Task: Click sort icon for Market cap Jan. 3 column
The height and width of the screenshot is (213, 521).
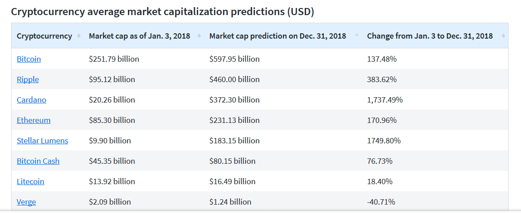Action: [x=199, y=36]
